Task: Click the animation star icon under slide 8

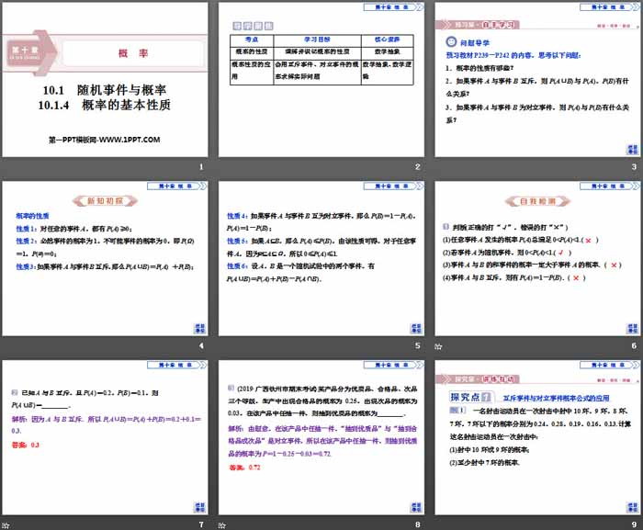Action: pyautogui.click(x=222, y=525)
